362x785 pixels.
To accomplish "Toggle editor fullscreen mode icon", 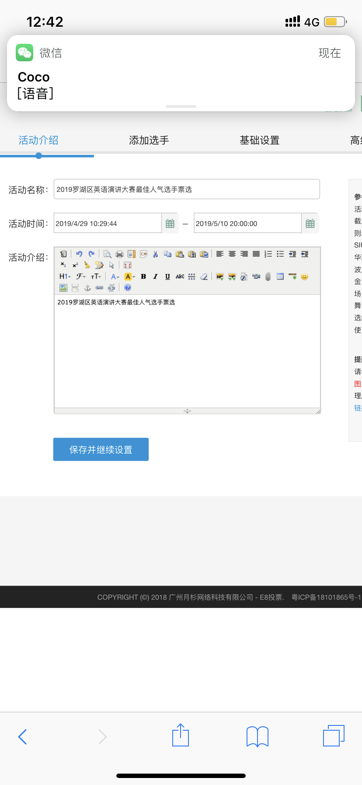I will tap(128, 265).
